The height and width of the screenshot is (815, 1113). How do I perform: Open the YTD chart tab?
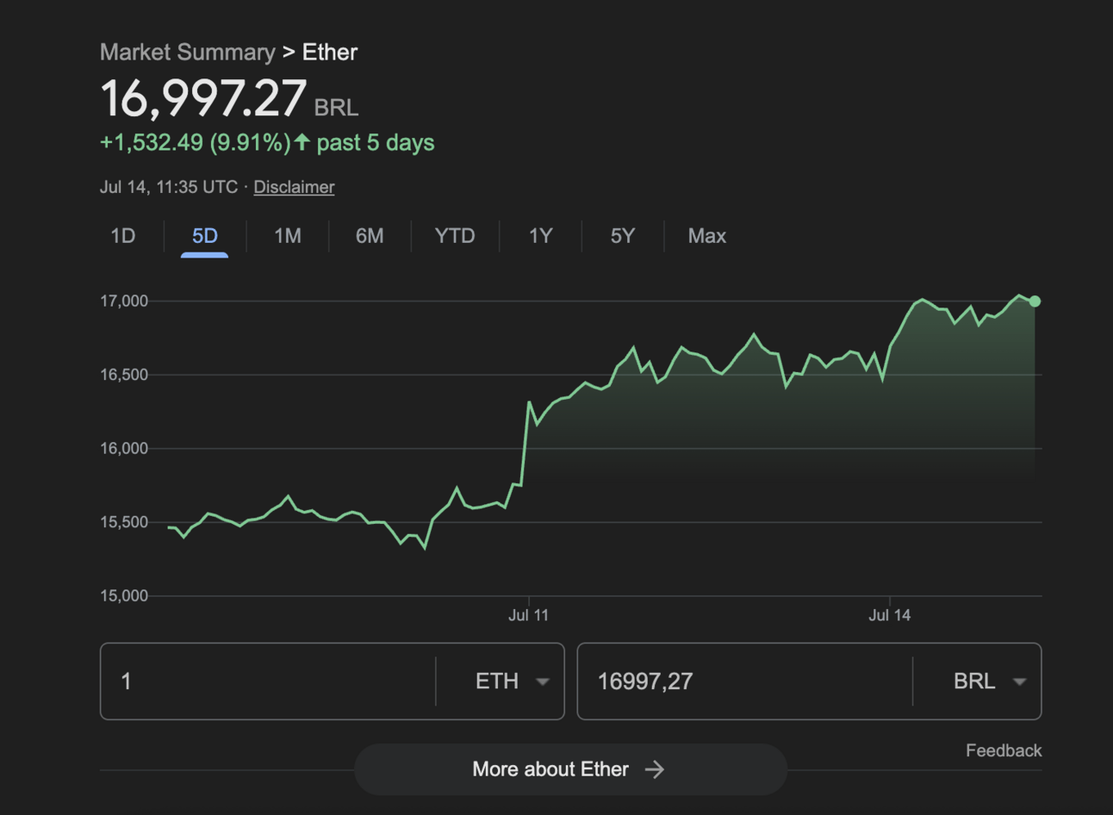tap(455, 236)
